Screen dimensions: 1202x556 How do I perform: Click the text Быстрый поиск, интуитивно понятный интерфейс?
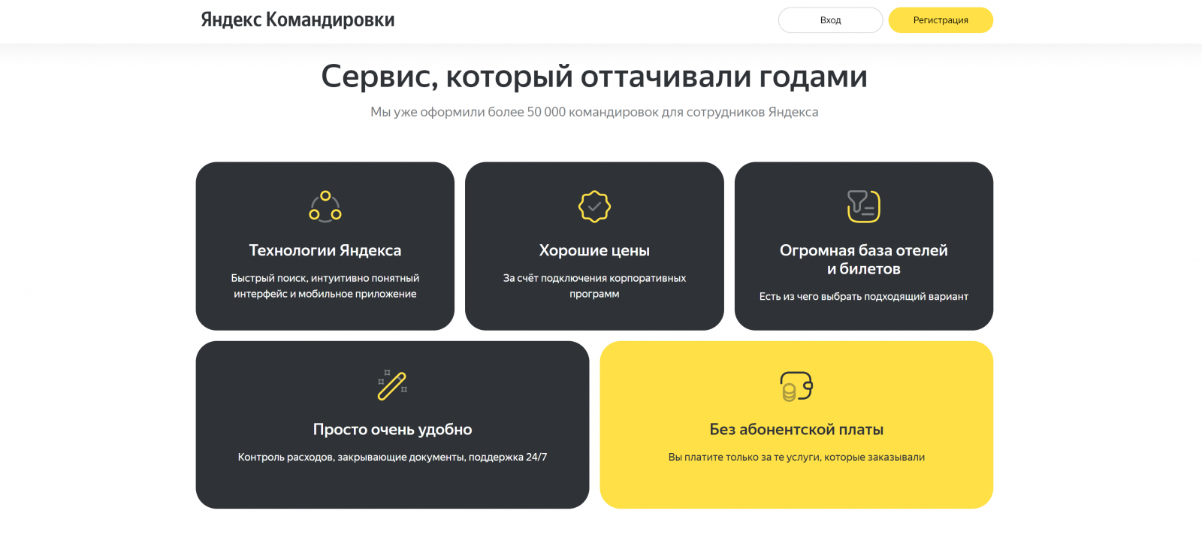pyautogui.click(x=325, y=286)
